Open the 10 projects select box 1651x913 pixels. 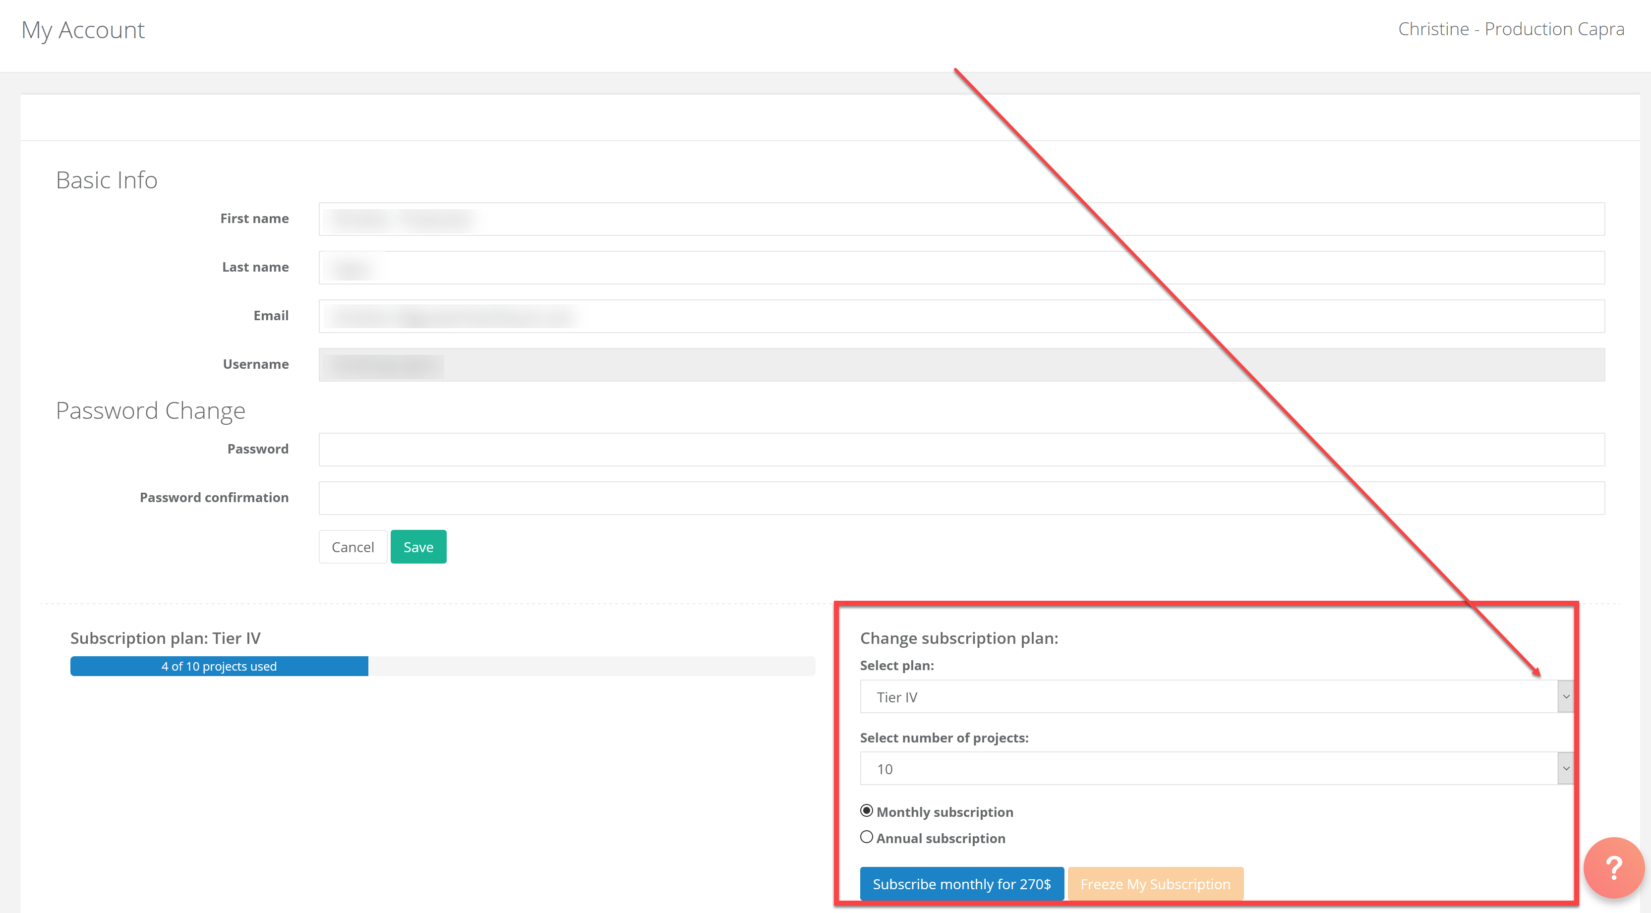(1208, 768)
